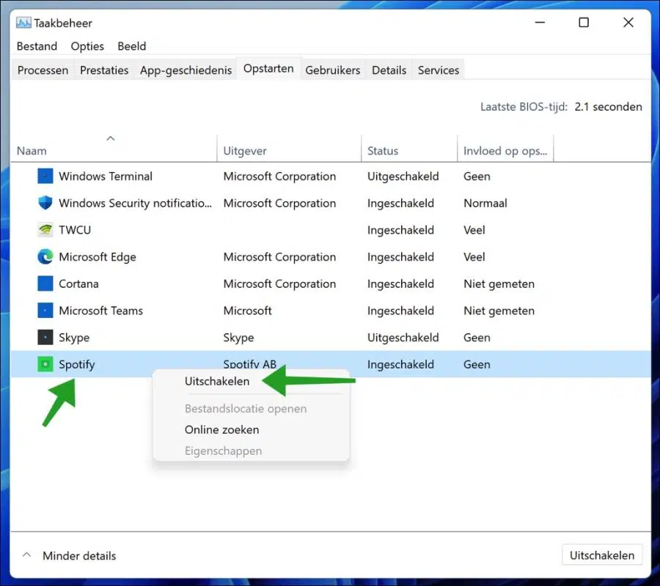Click the Taakbeheer app icon in title bar
Screen dimensions: 660x586
coord(23,23)
